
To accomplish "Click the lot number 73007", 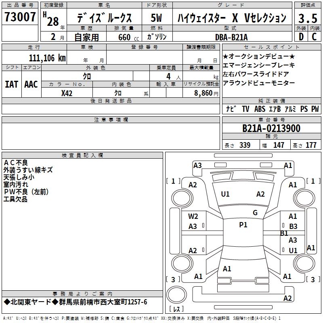I will (19, 17).
